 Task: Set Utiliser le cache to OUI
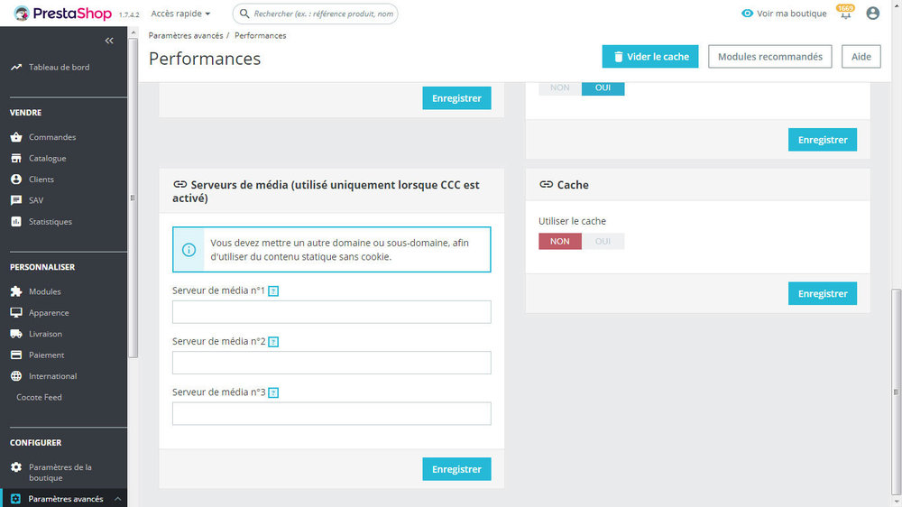603,241
